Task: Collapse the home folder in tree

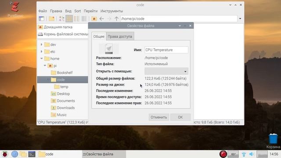Action: click(41, 58)
